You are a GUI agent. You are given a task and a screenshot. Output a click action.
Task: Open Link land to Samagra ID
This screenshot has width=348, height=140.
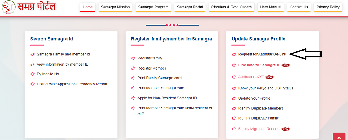[259, 65]
